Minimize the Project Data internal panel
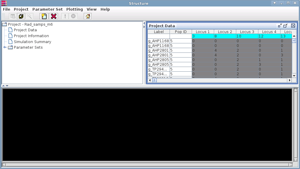Screen dimensions: 300x169 coord(280,26)
